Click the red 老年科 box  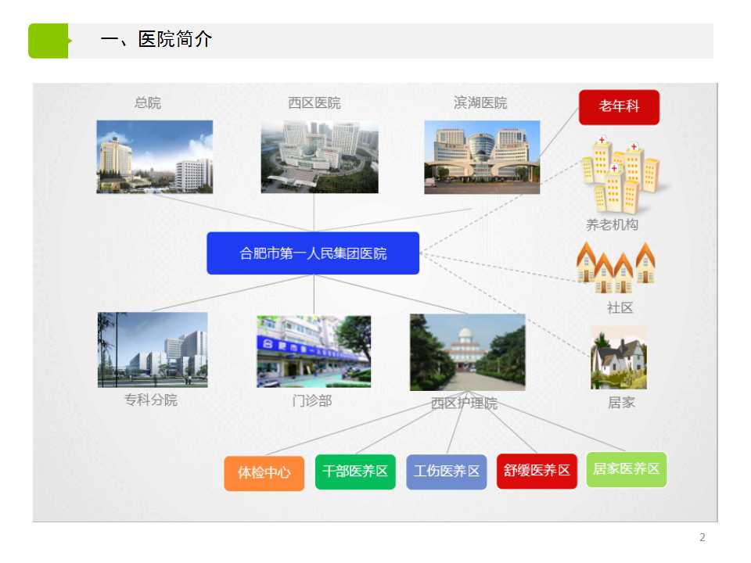[x=619, y=107]
